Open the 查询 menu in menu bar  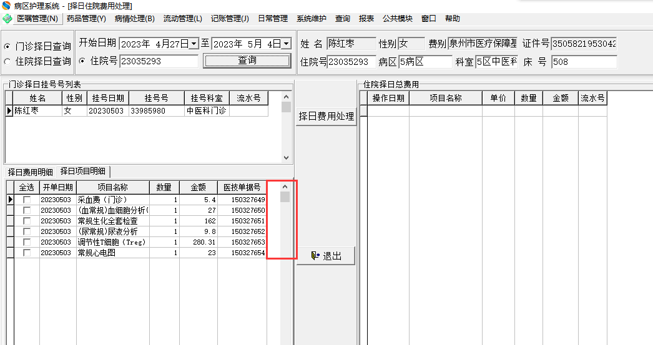(342, 19)
